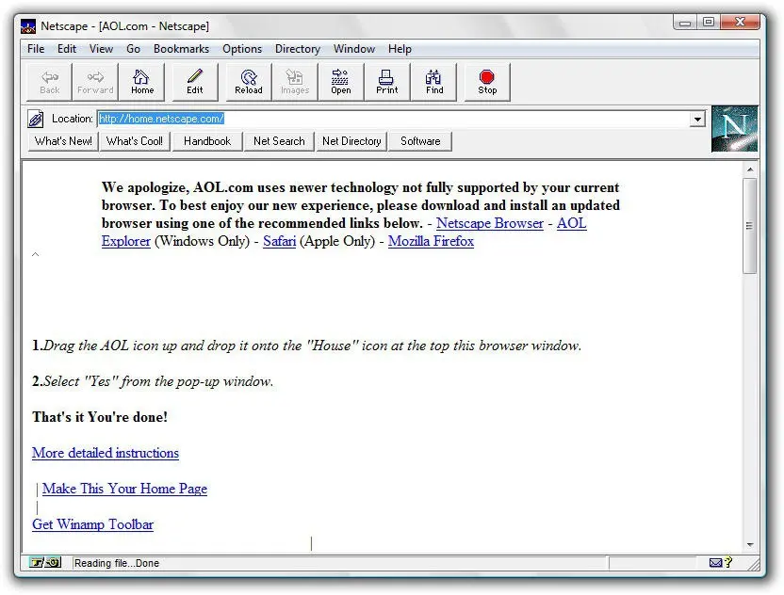Expand the Location URL dropdown arrow

coord(697,119)
